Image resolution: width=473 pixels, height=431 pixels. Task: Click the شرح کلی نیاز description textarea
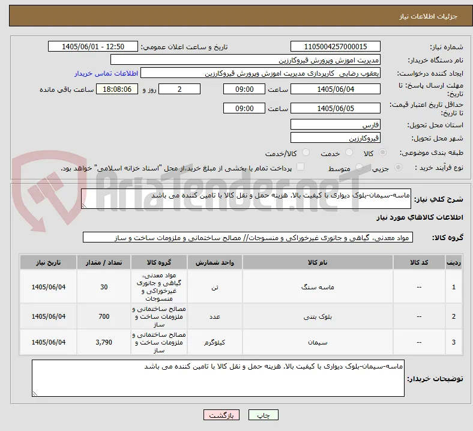tap(246, 199)
